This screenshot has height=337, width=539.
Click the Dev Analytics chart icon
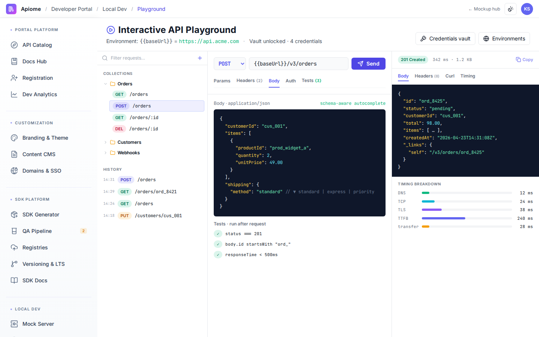click(x=14, y=94)
